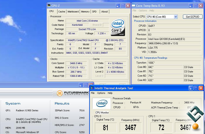Viewport: 205px width, 134px height.
Task: Minimize the Core Temp window
Action: [x=190, y=6]
